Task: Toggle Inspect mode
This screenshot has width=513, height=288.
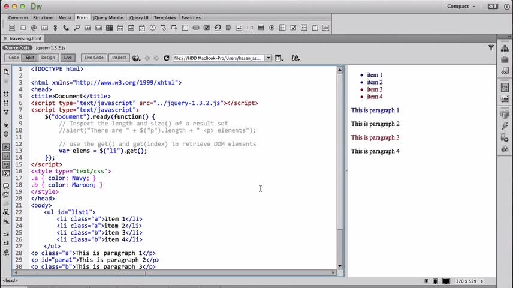Action: coord(119,58)
